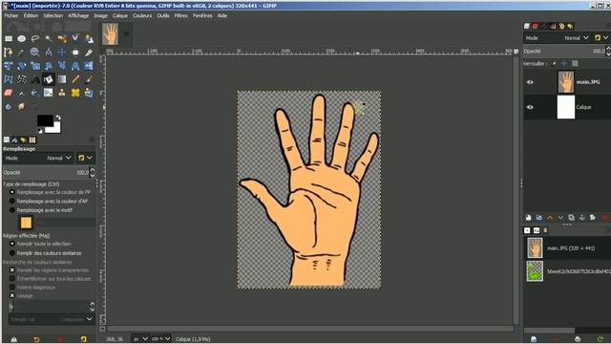The image size is (611, 344).
Task: Select the Select by Color tool
Action: [62, 38]
